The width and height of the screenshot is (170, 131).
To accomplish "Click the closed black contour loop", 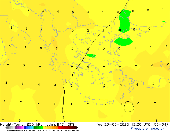I will pyautogui.click(x=129, y=107).
